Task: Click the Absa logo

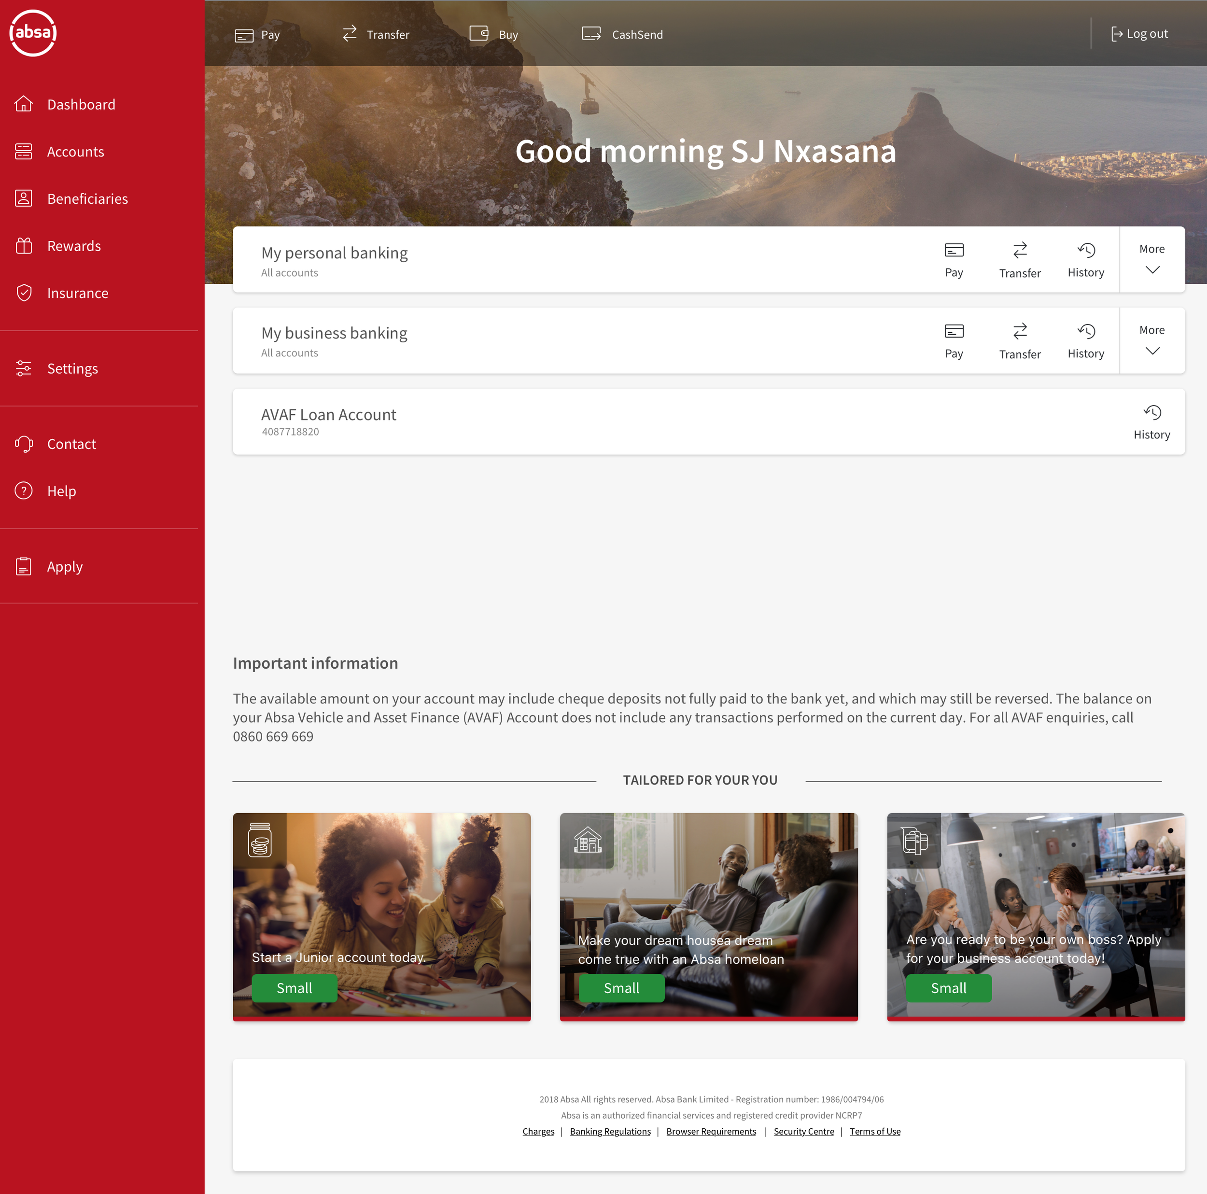Action: click(33, 32)
